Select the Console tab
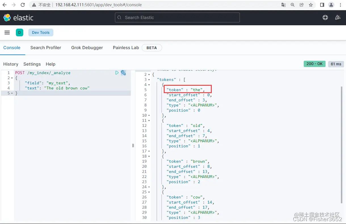This screenshot has width=346, height=224. [x=12, y=48]
